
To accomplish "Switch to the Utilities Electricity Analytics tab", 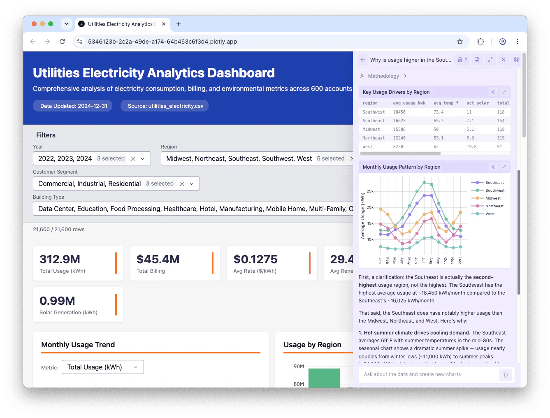I will [121, 24].
